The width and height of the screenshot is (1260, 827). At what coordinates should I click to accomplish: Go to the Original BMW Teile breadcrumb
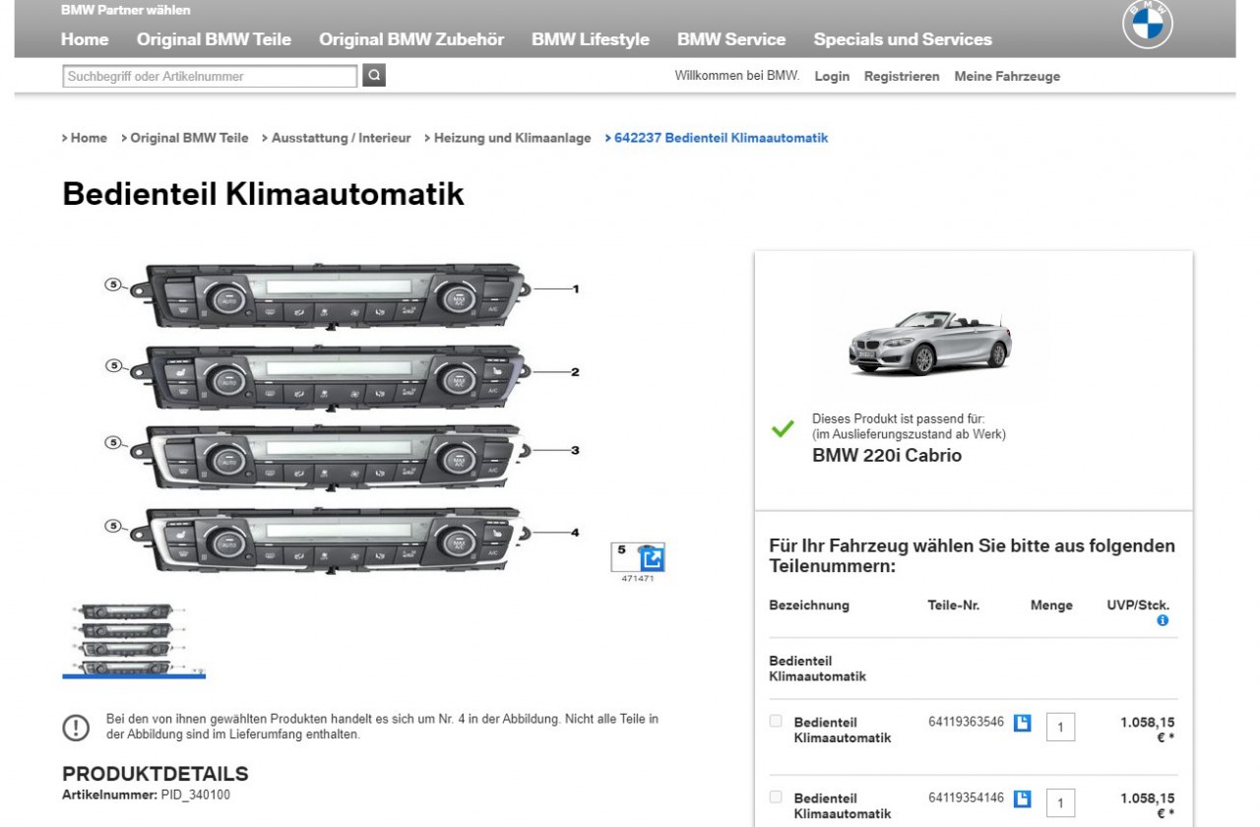(189, 138)
